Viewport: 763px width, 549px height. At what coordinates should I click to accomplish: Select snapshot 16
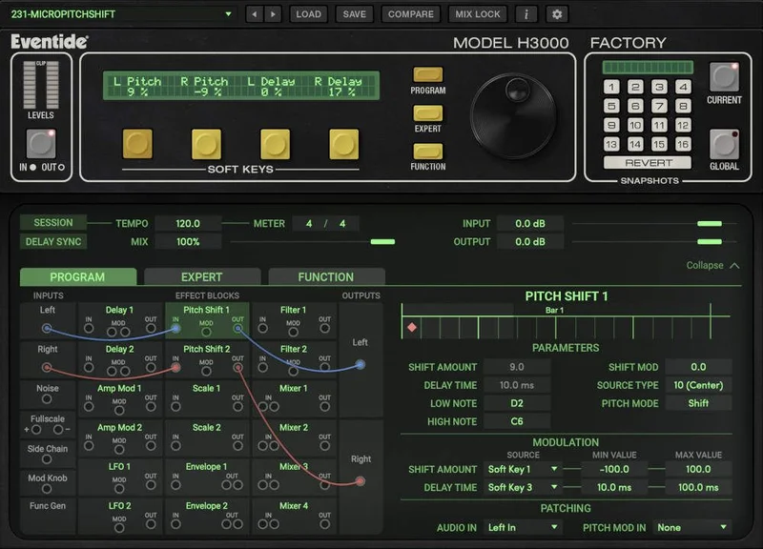pyautogui.click(x=683, y=144)
